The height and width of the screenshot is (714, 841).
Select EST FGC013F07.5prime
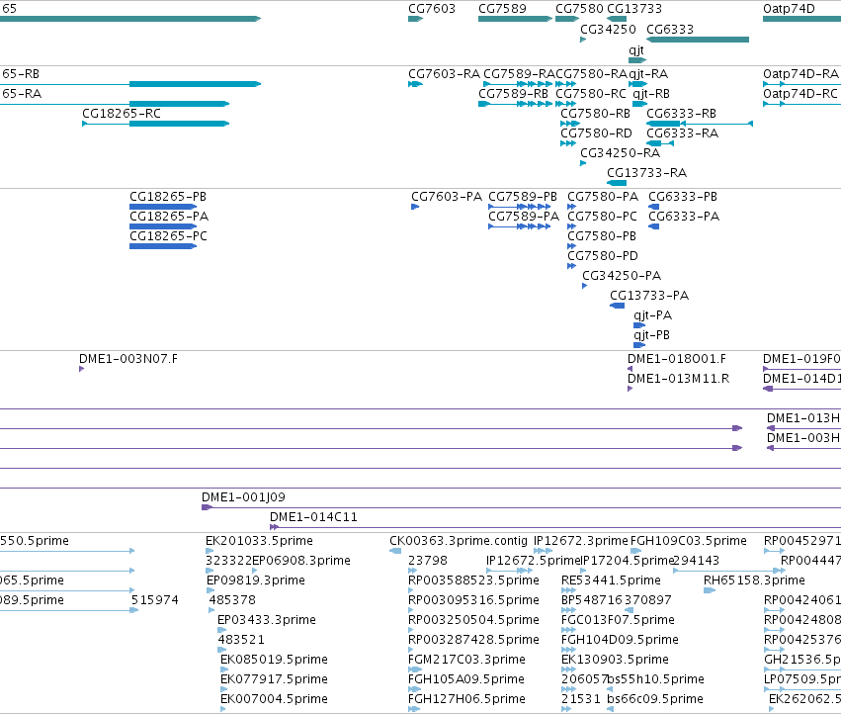(x=618, y=621)
